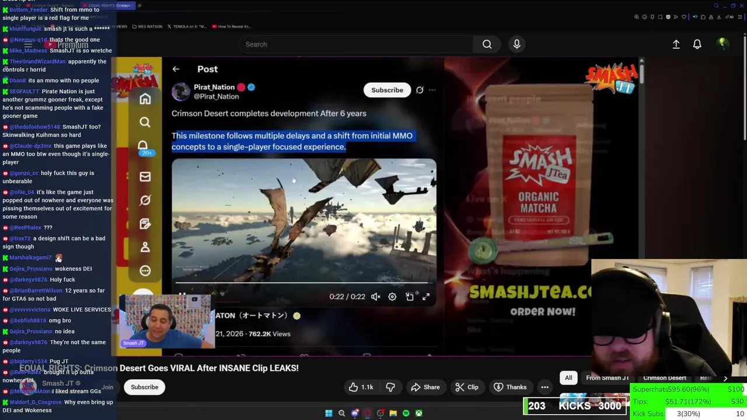
Task: Enter fullscreen on the embedded video
Action: 426,297
